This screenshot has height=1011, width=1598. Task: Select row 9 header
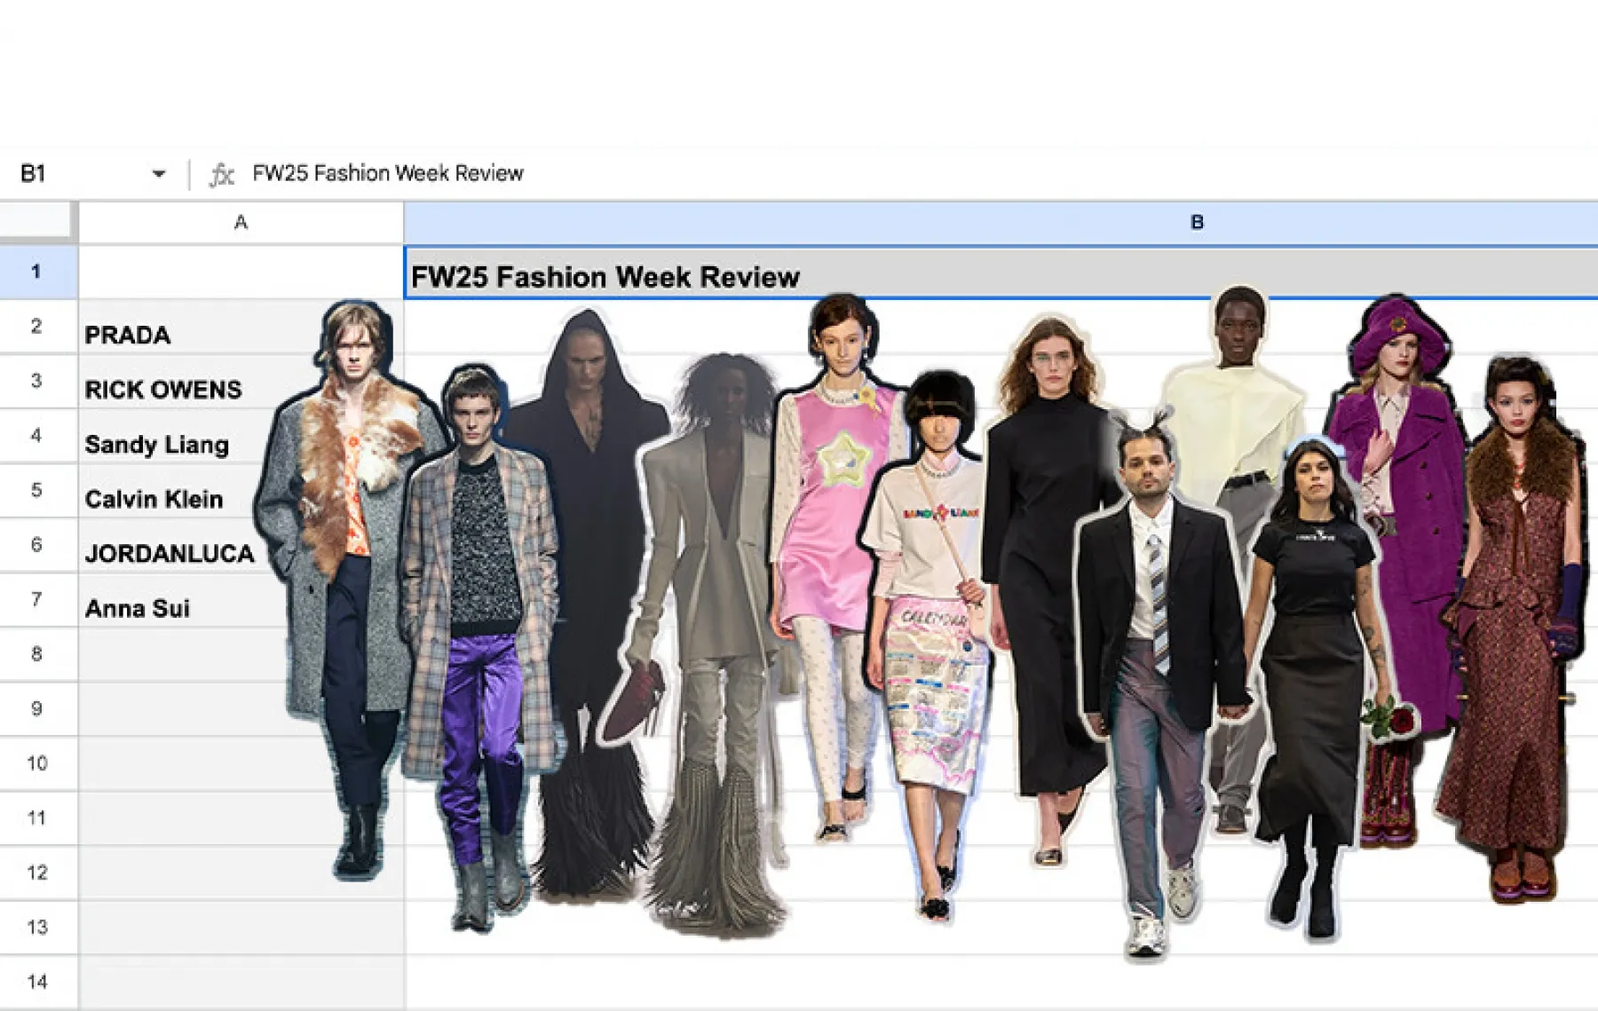click(38, 709)
